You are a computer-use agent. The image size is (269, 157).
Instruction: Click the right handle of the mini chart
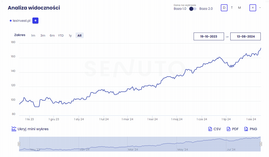261,144
